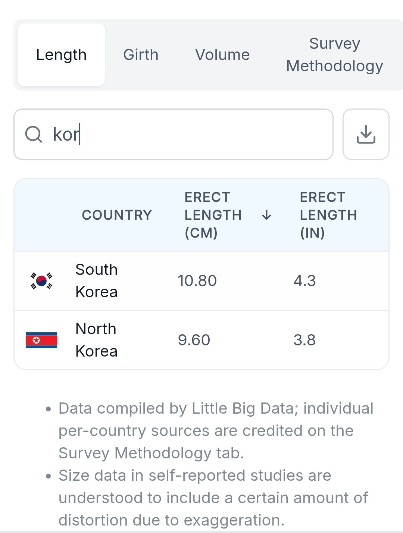403x533 pixels.
Task: Click the North Korea flag icon
Action: (x=41, y=340)
